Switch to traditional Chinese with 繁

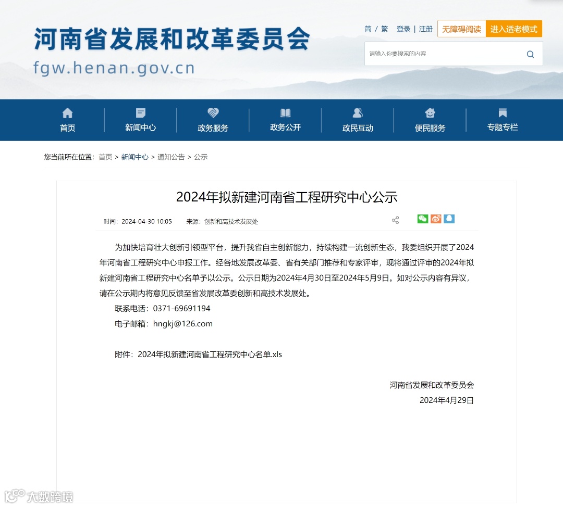pos(385,29)
